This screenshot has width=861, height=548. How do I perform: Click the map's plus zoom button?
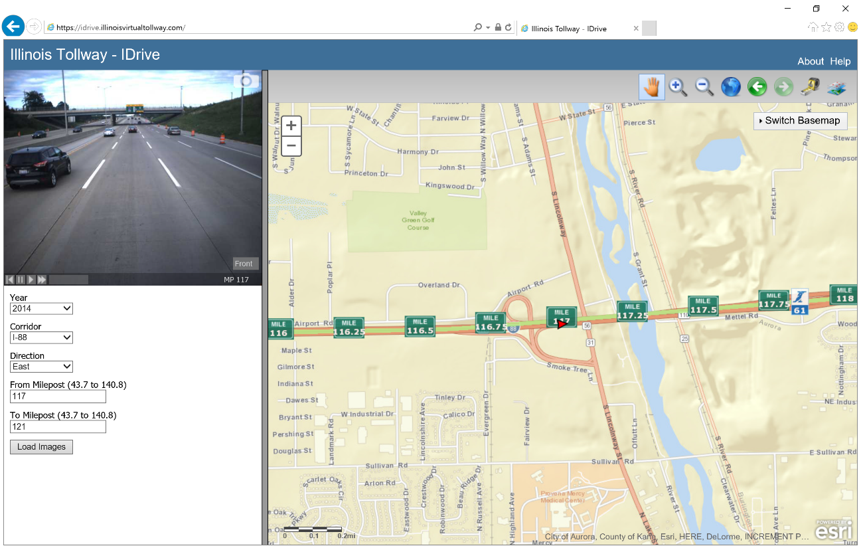point(291,126)
